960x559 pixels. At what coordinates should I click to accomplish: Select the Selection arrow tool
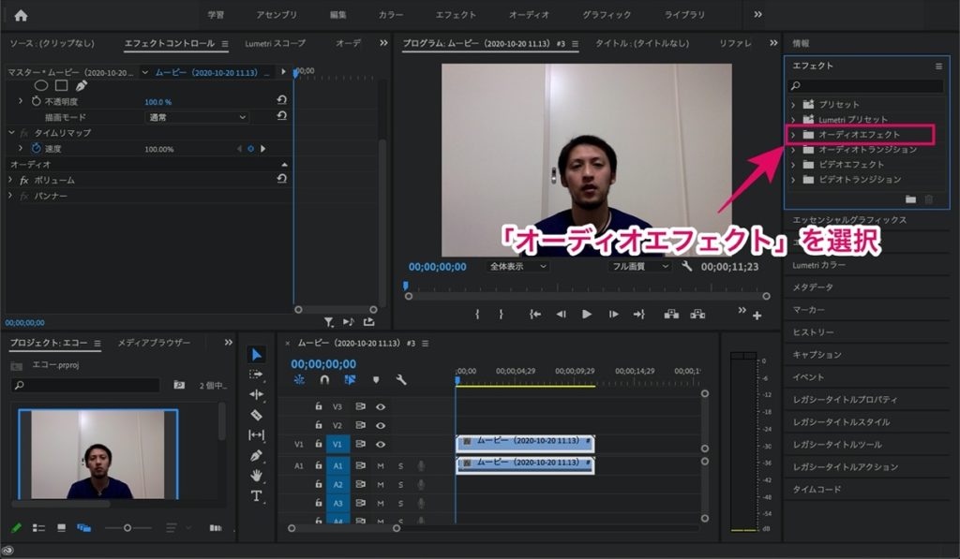click(x=257, y=355)
